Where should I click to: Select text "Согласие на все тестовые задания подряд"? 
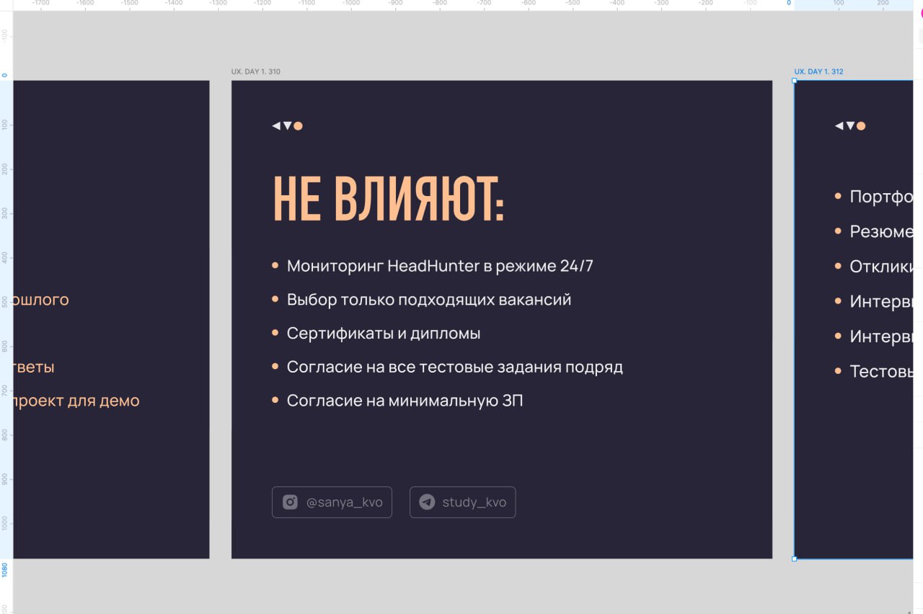tap(455, 367)
